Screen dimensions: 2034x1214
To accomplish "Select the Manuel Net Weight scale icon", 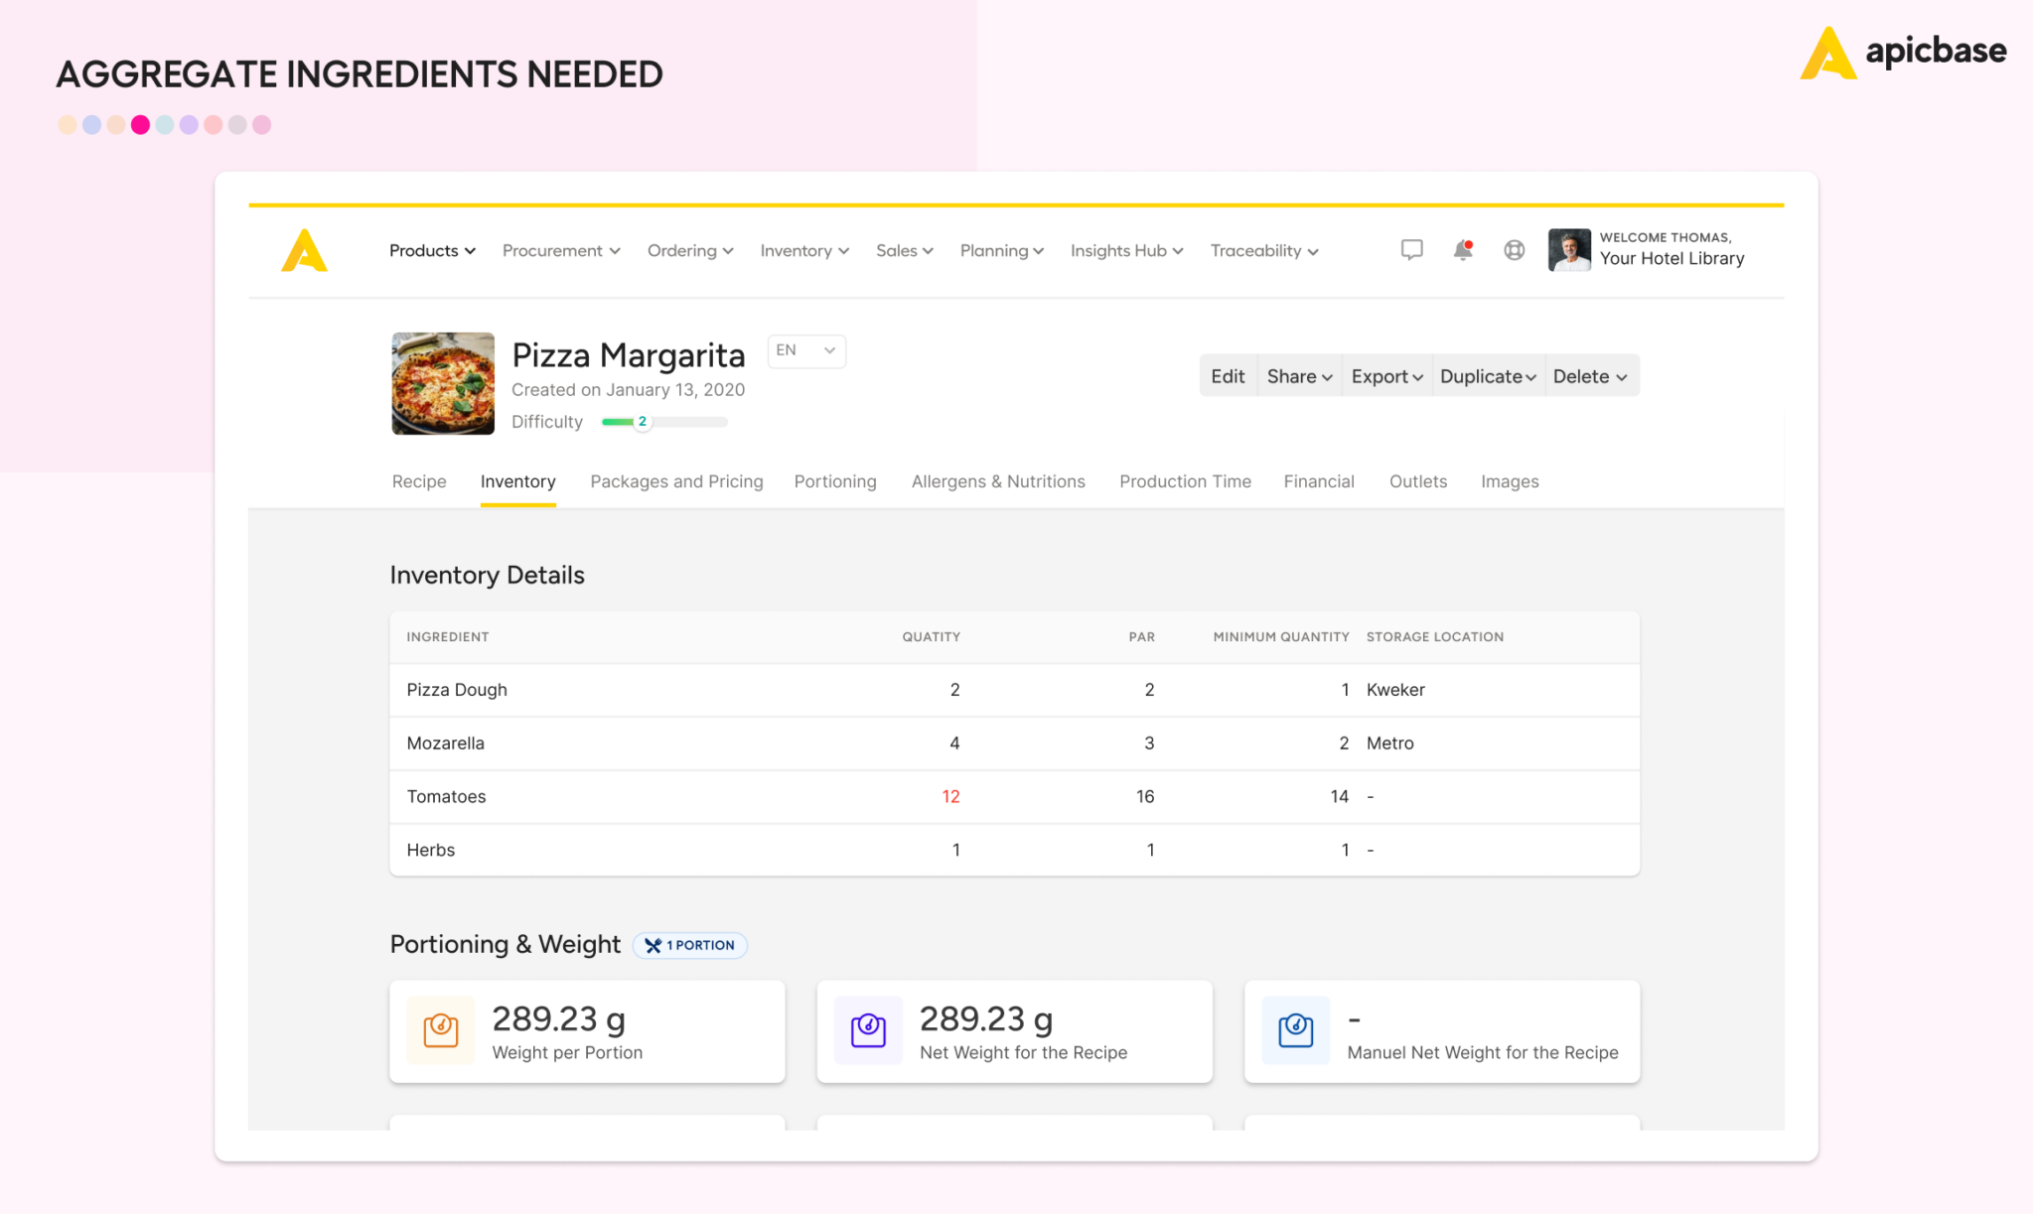I will click(x=1295, y=1030).
